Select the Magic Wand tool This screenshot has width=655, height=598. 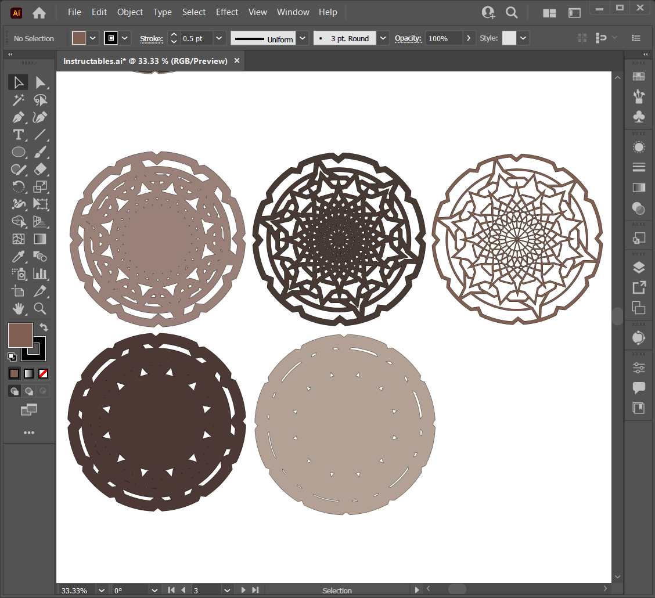tap(18, 100)
